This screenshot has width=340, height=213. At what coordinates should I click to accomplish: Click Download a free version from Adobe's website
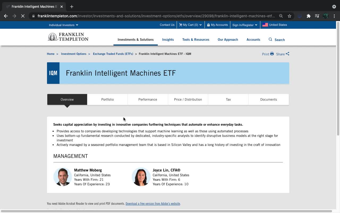click(x=153, y=204)
